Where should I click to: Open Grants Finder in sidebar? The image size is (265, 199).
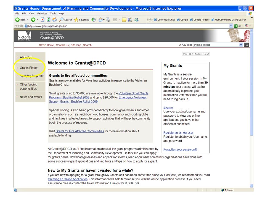click(x=29, y=68)
